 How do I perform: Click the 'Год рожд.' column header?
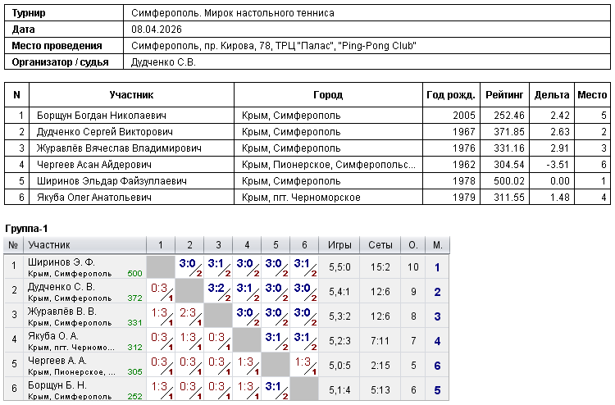point(449,95)
